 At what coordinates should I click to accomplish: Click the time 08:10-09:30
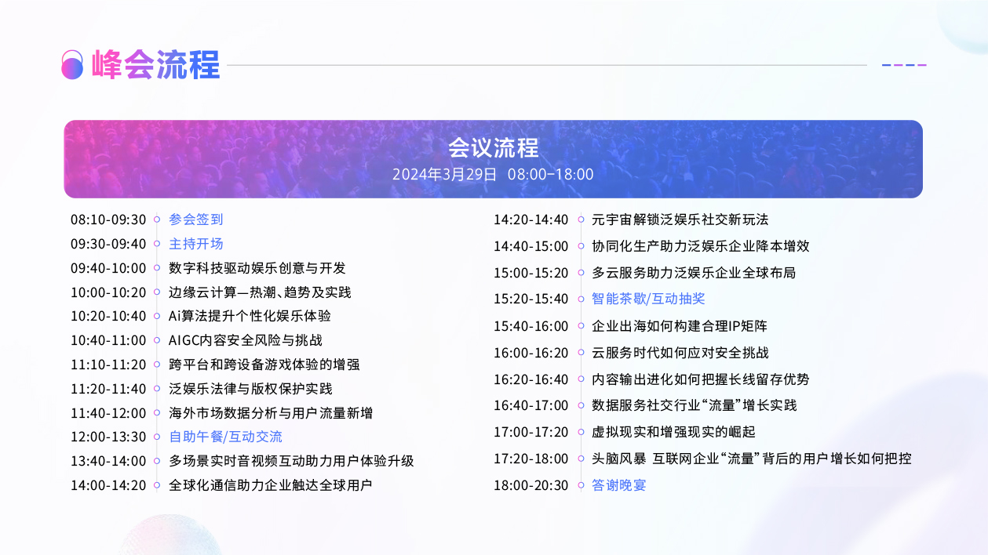click(x=108, y=219)
